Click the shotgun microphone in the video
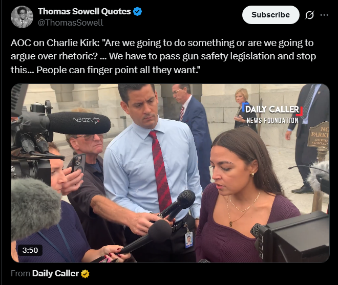 click(79, 123)
